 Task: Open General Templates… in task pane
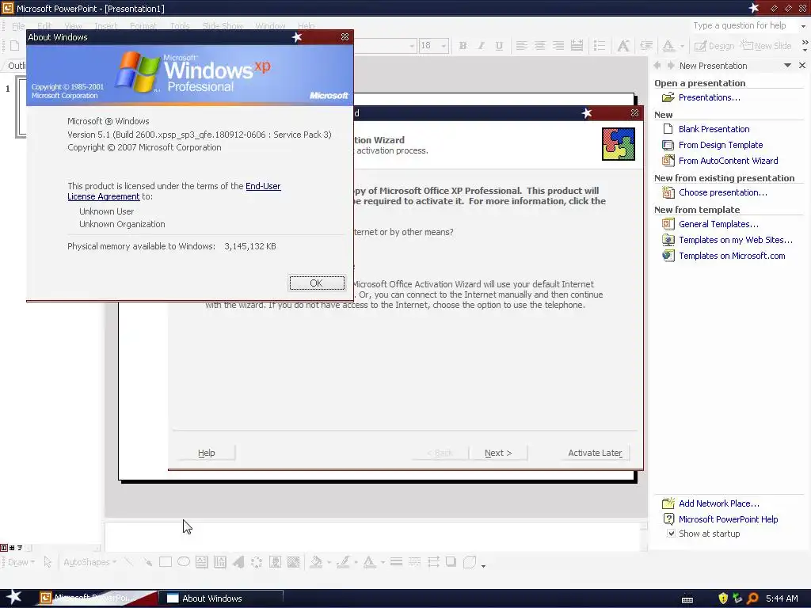click(718, 224)
